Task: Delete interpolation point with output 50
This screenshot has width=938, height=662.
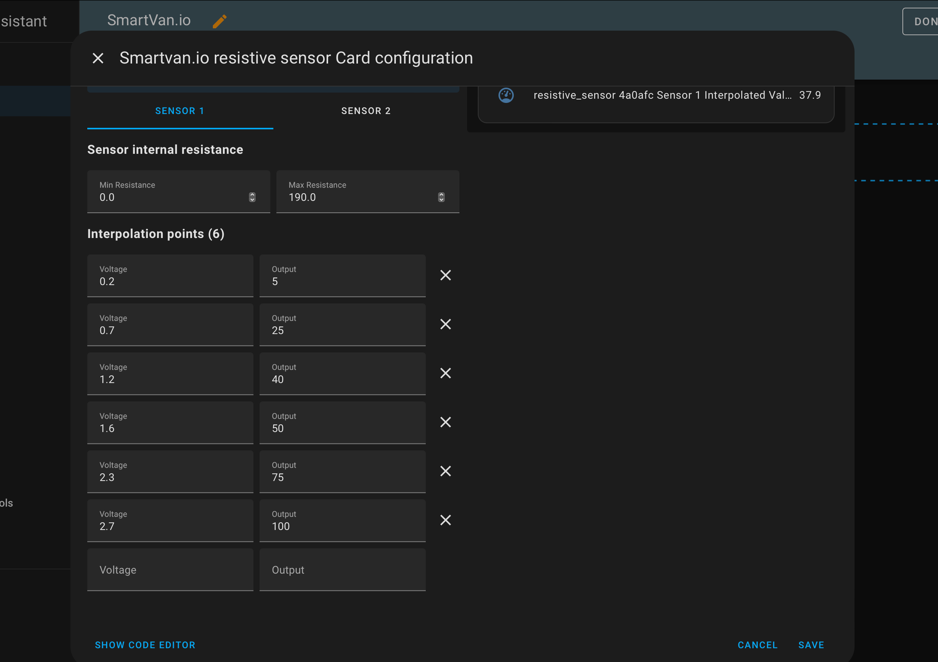Action: click(x=445, y=422)
